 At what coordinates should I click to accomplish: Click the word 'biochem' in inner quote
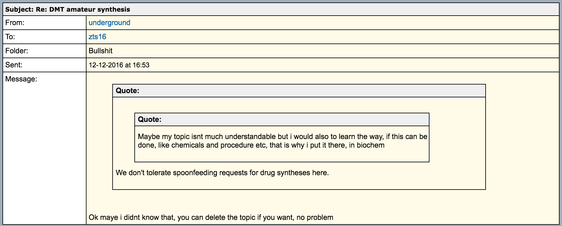[x=370, y=145]
